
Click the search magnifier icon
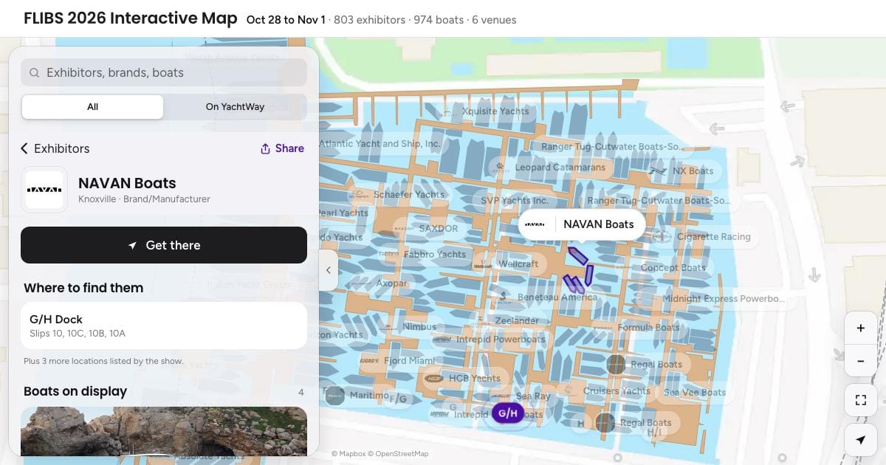[34, 72]
